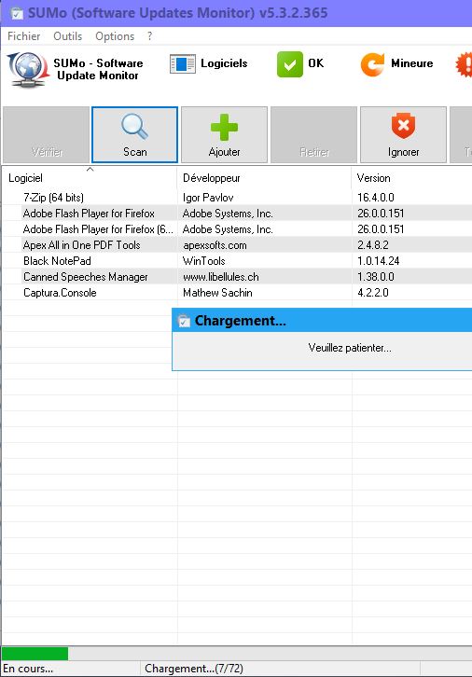
Task: Click the Veuillez patienter... message
Action: [x=350, y=348]
